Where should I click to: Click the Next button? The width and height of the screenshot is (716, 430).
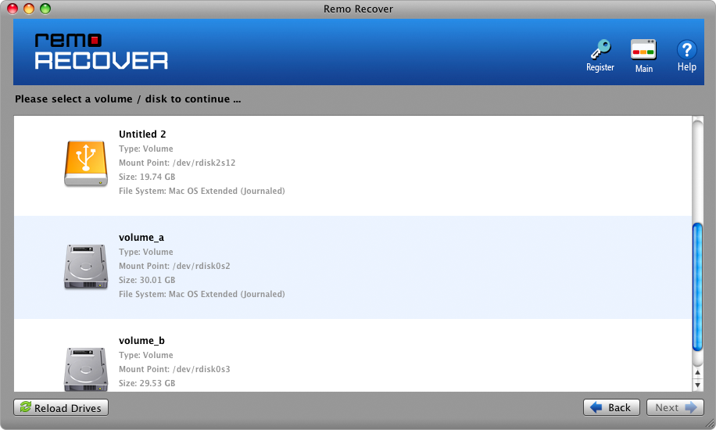(675, 407)
